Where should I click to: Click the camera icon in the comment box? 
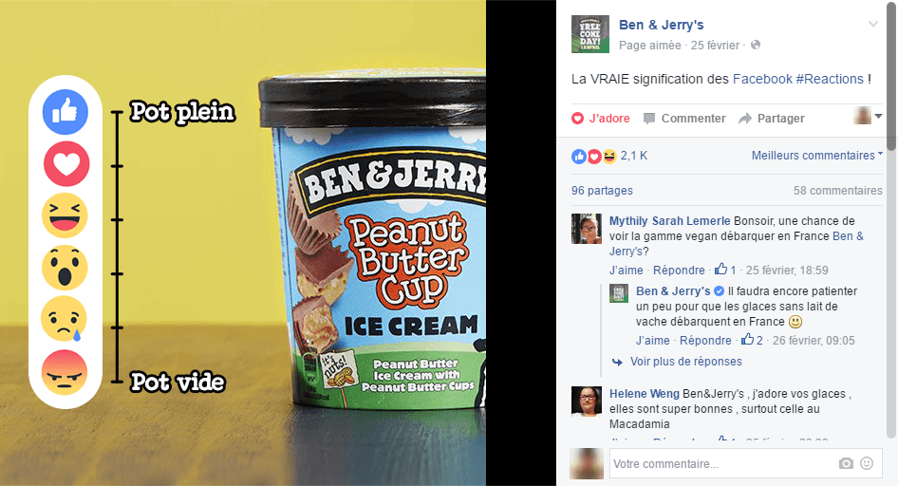846,463
